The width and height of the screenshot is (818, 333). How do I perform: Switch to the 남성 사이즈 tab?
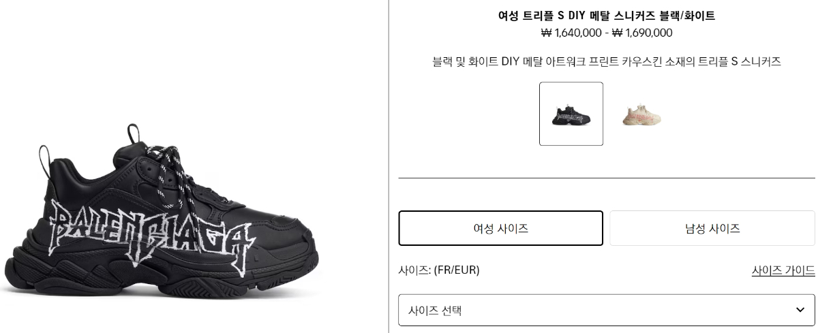[712, 228]
